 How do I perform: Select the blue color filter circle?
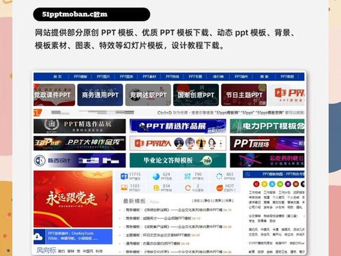click(x=272, y=184)
